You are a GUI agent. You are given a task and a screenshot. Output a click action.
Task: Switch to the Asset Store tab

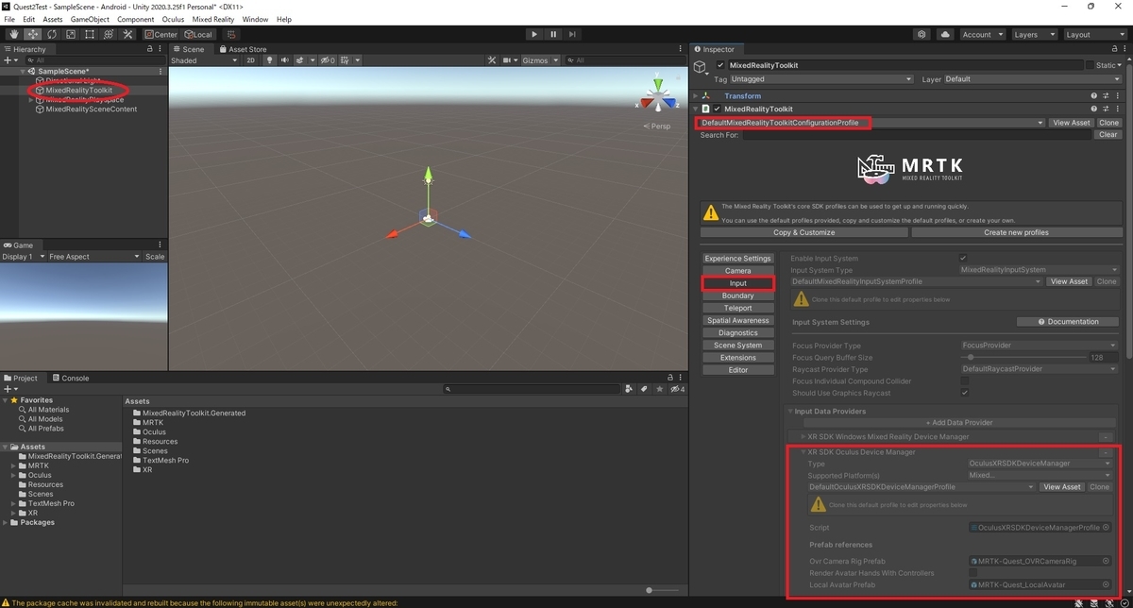243,49
